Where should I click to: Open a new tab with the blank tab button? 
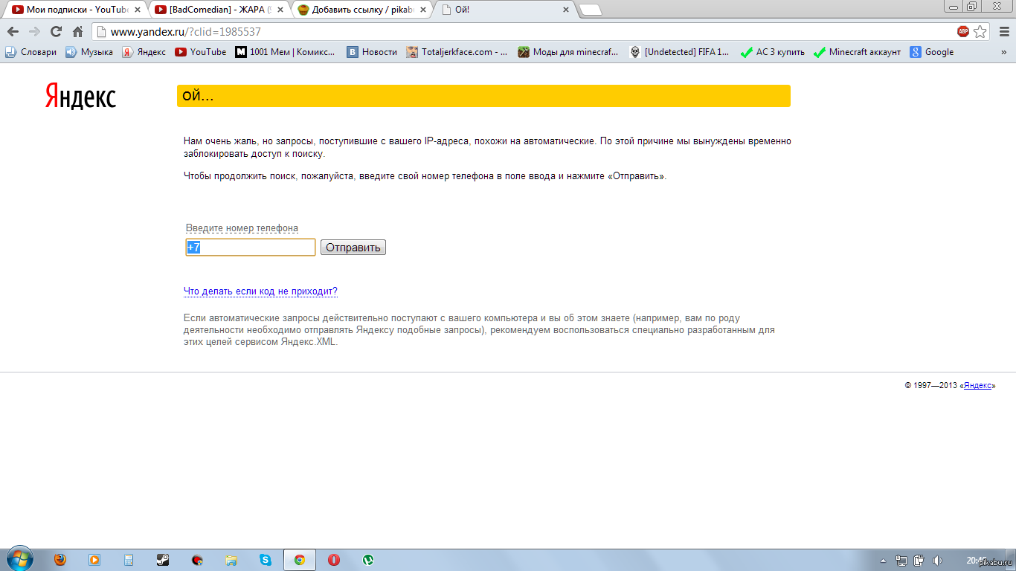(591, 10)
